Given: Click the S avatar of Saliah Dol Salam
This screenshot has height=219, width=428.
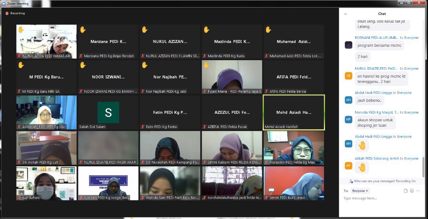Looking at the screenshot, I should tap(108, 112).
